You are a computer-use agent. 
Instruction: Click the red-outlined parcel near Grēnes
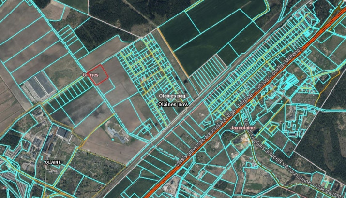97,75
